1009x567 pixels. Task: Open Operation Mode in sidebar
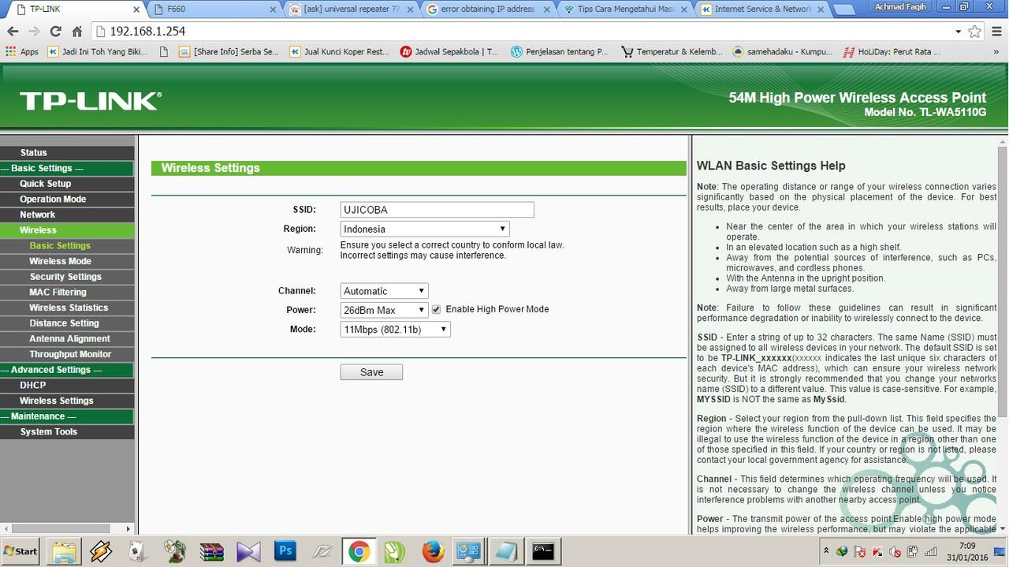pos(67,200)
